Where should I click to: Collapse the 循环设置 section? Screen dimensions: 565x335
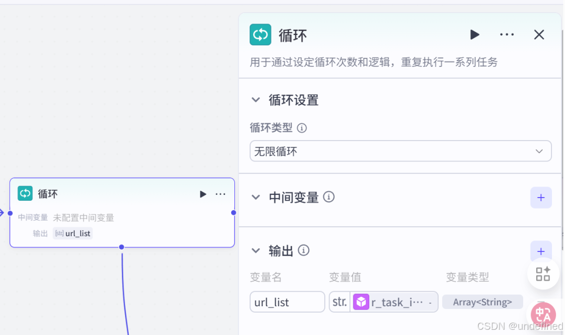tap(255, 100)
